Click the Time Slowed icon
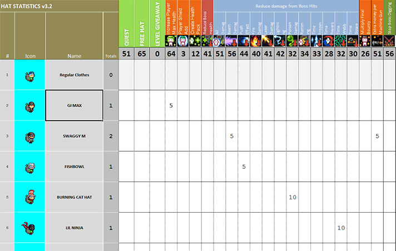Screen dimensions: 396x251 pyautogui.click(x=353, y=41)
